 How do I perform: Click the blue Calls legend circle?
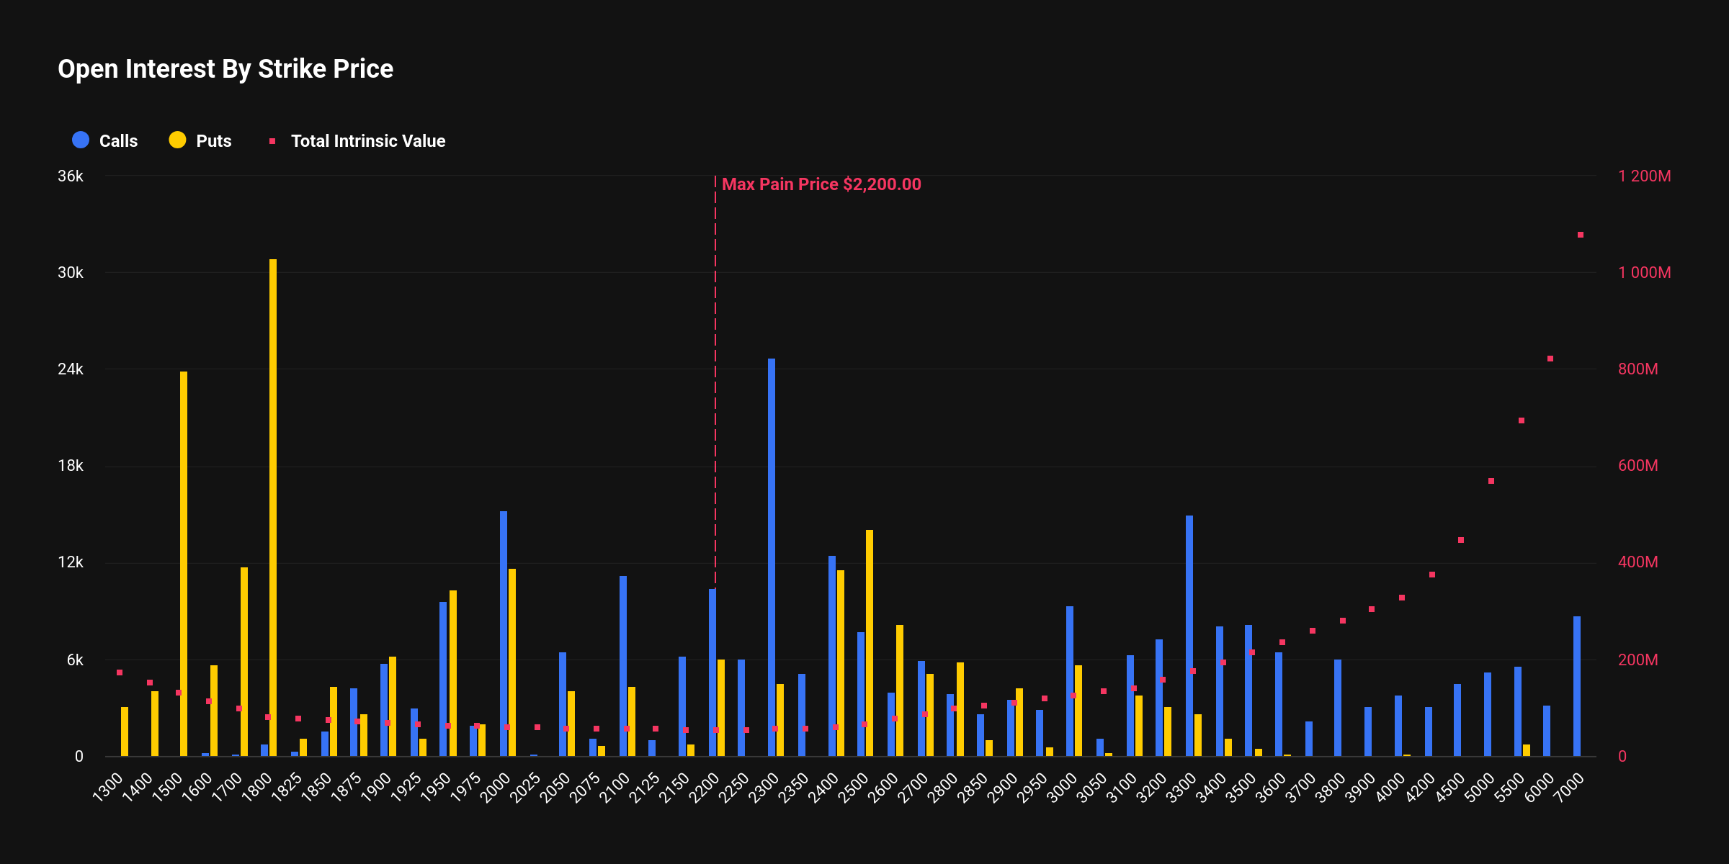point(81,140)
